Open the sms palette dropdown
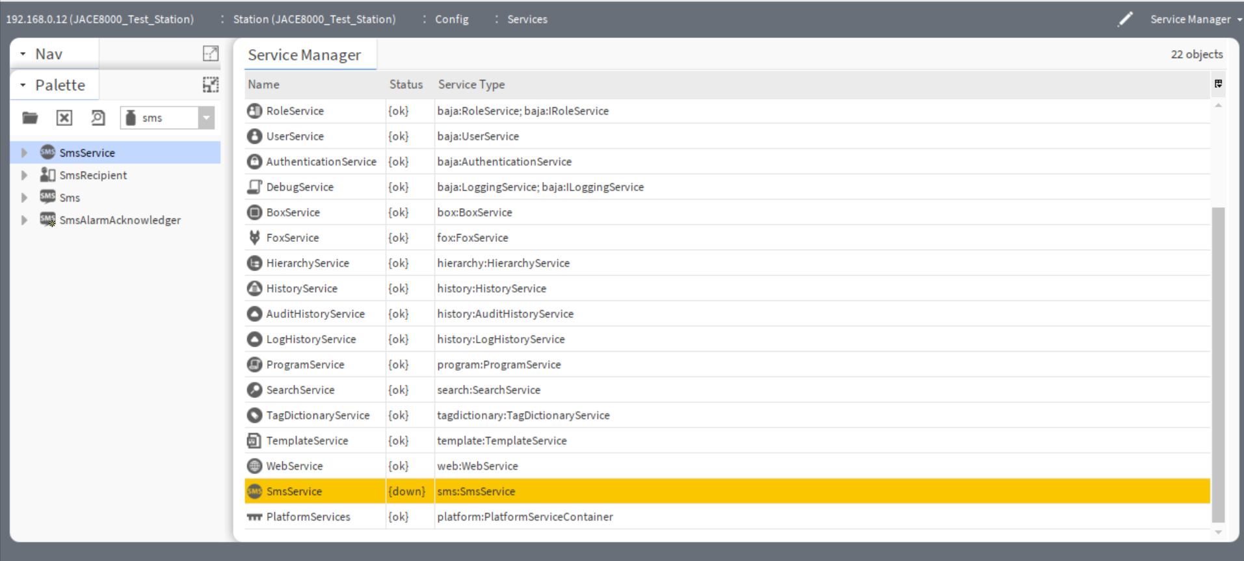This screenshot has width=1244, height=561. pos(206,118)
